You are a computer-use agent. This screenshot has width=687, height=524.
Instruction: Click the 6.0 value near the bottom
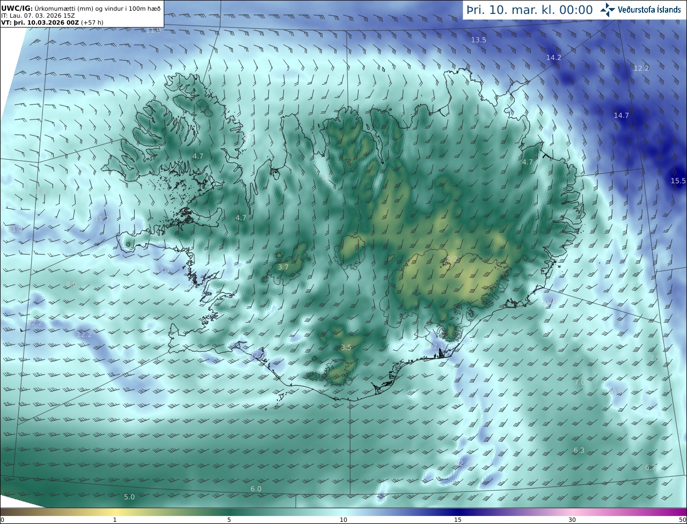coord(256,489)
